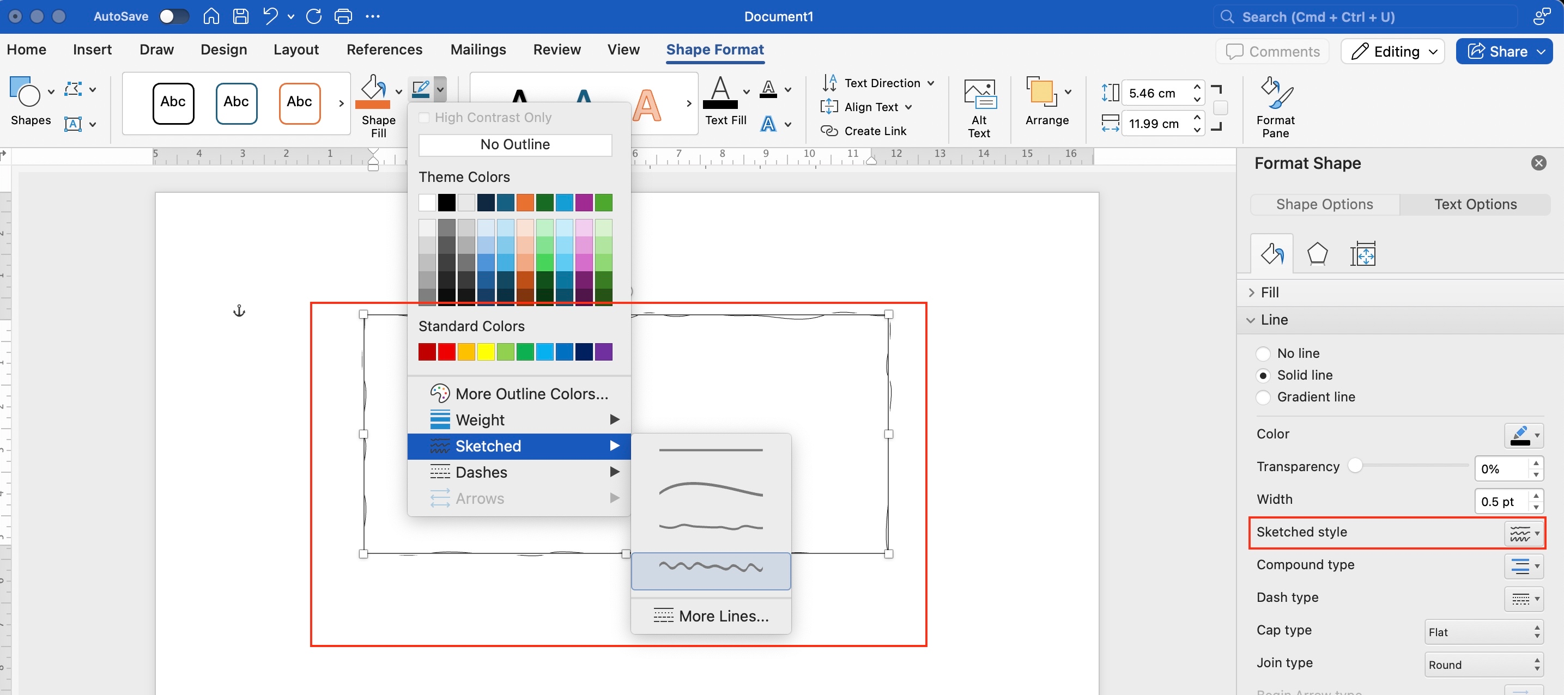Pick the yellow standard color swatch
Viewport: 1564px width, 695px height.
point(486,352)
